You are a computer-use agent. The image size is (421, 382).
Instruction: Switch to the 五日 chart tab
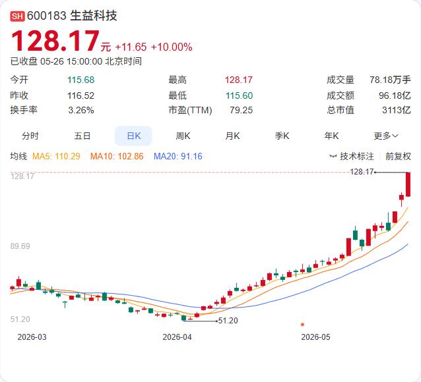click(x=82, y=136)
